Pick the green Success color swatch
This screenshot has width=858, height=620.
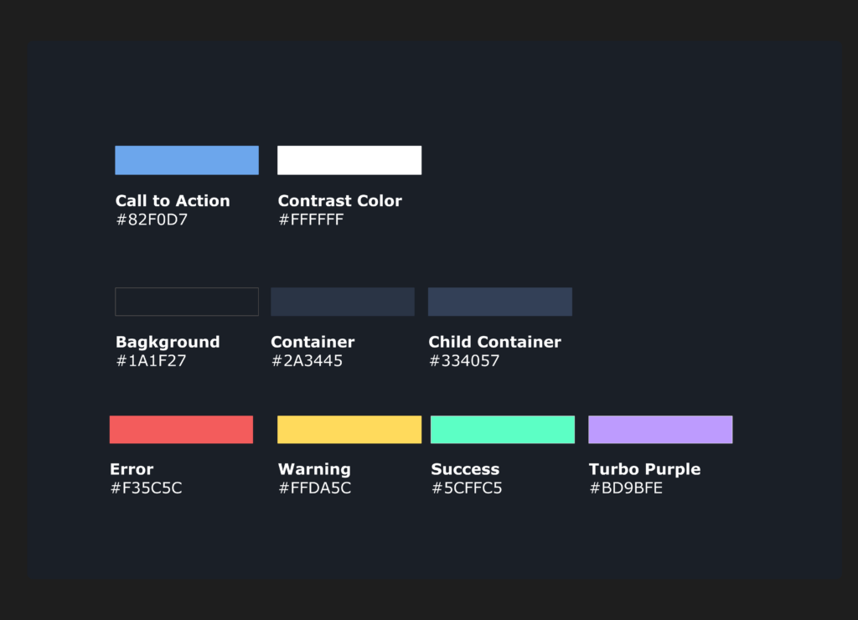click(x=502, y=429)
